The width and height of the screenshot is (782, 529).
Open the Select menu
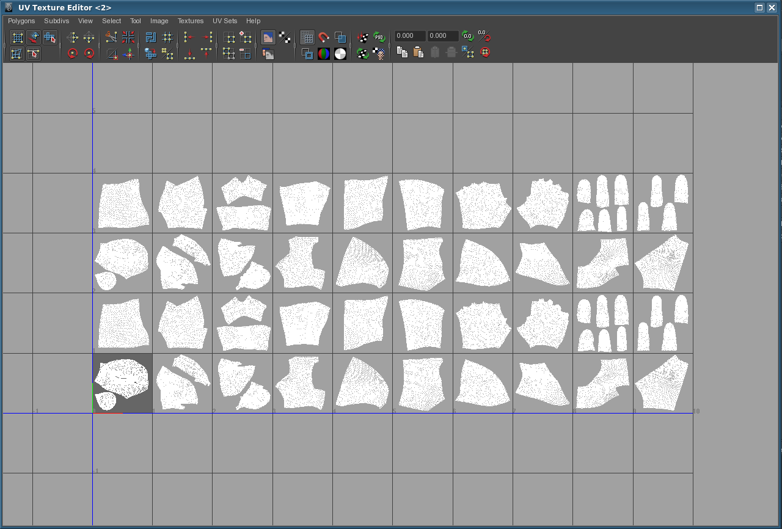tap(112, 21)
